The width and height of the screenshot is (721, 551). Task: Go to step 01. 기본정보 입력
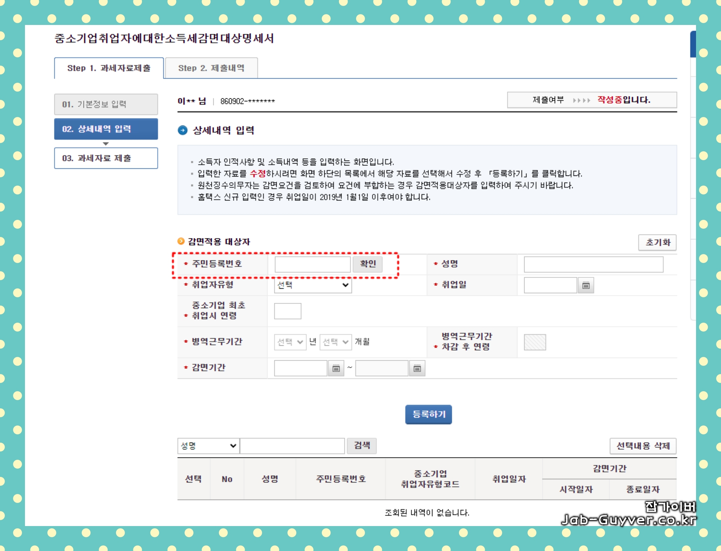pyautogui.click(x=106, y=104)
